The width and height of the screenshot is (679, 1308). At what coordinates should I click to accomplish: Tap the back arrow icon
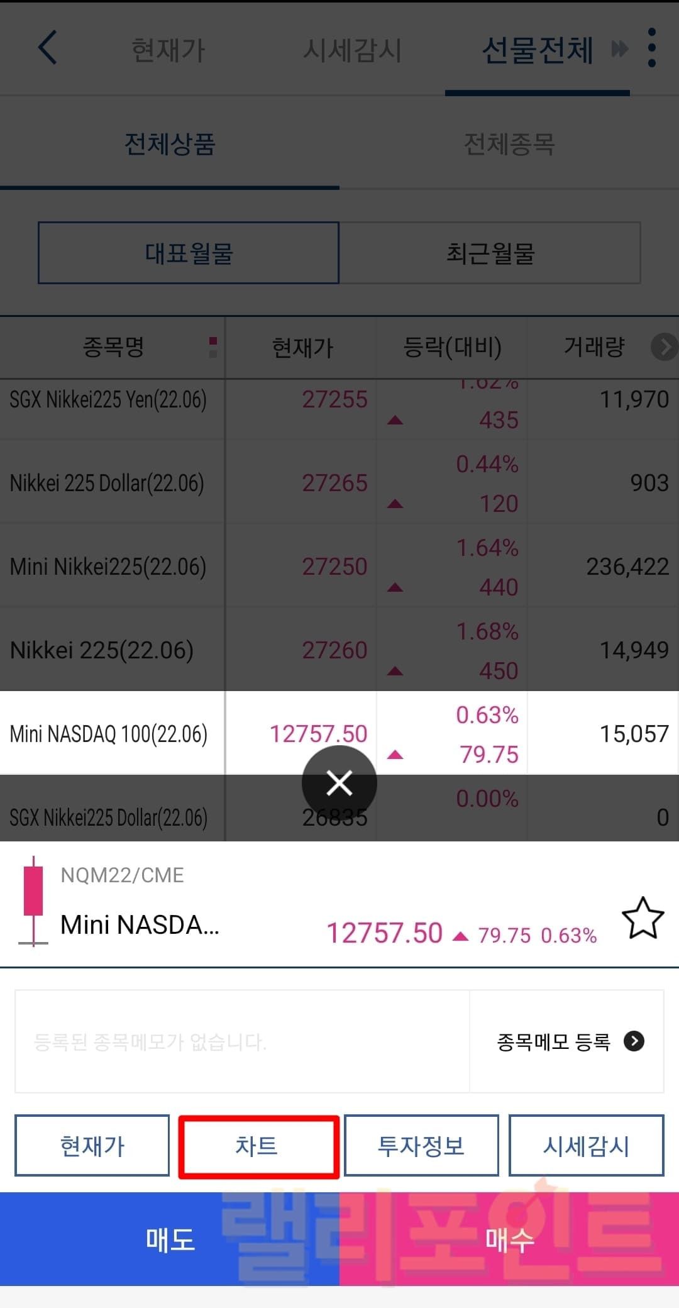[48, 48]
